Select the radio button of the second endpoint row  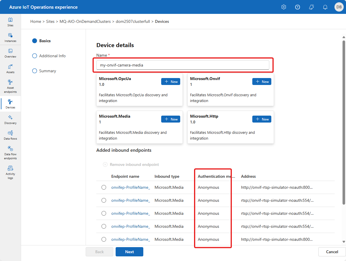[x=104, y=200]
